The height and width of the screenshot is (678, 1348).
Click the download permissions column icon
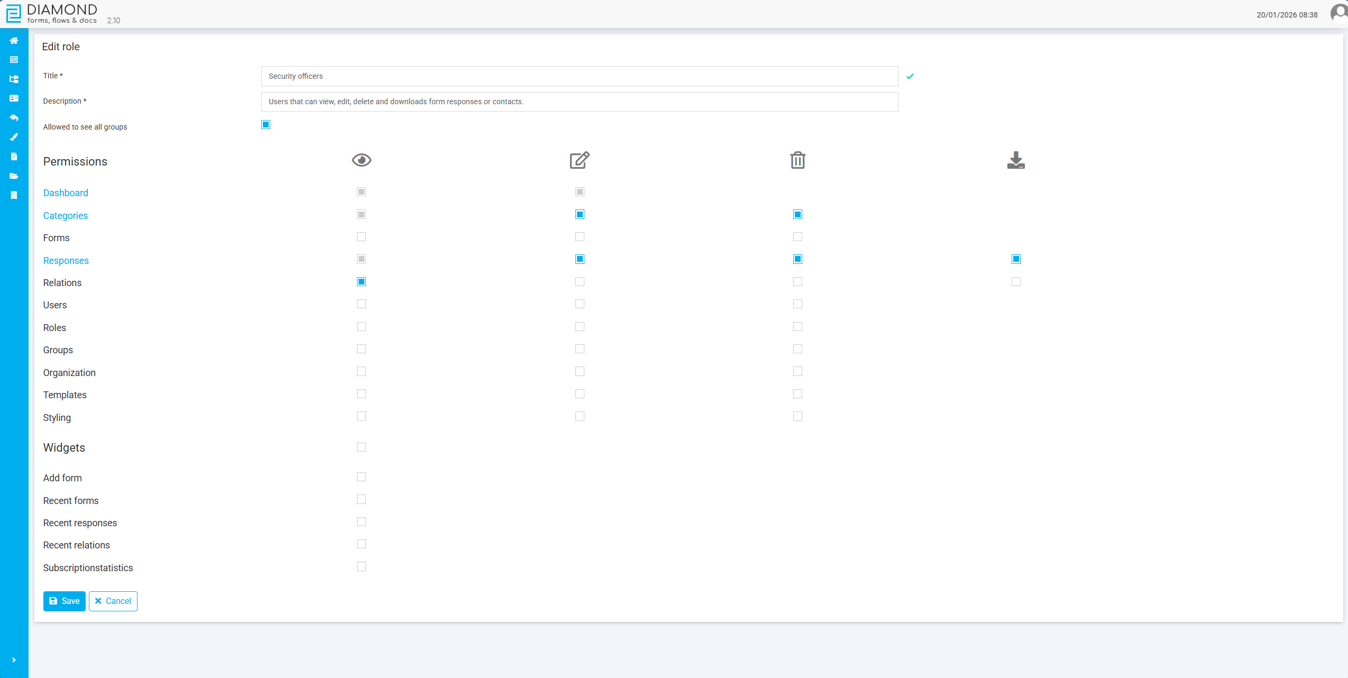(x=1016, y=160)
